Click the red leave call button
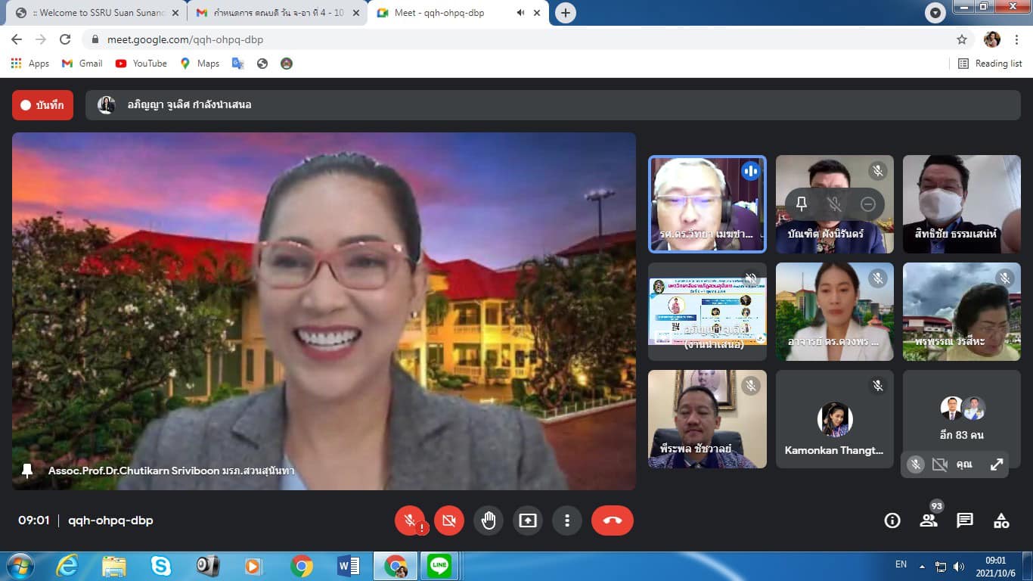 (612, 520)
